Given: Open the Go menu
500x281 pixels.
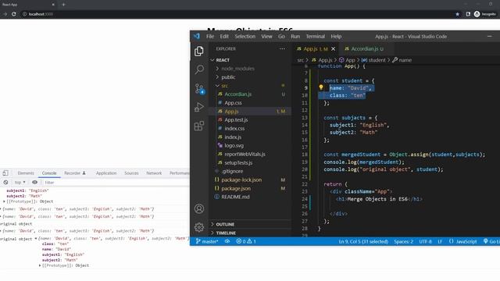Looking at the screenshot, I should [281, 37].
